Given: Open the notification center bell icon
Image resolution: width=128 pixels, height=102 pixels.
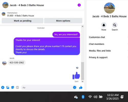Looking at the screenshot, I should [122, 97].
